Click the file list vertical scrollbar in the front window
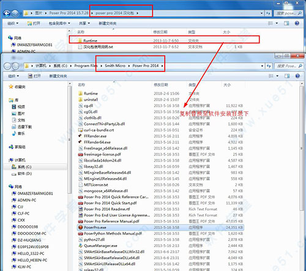This screenshot has height=271, width=306. click(x=302, y=148)
